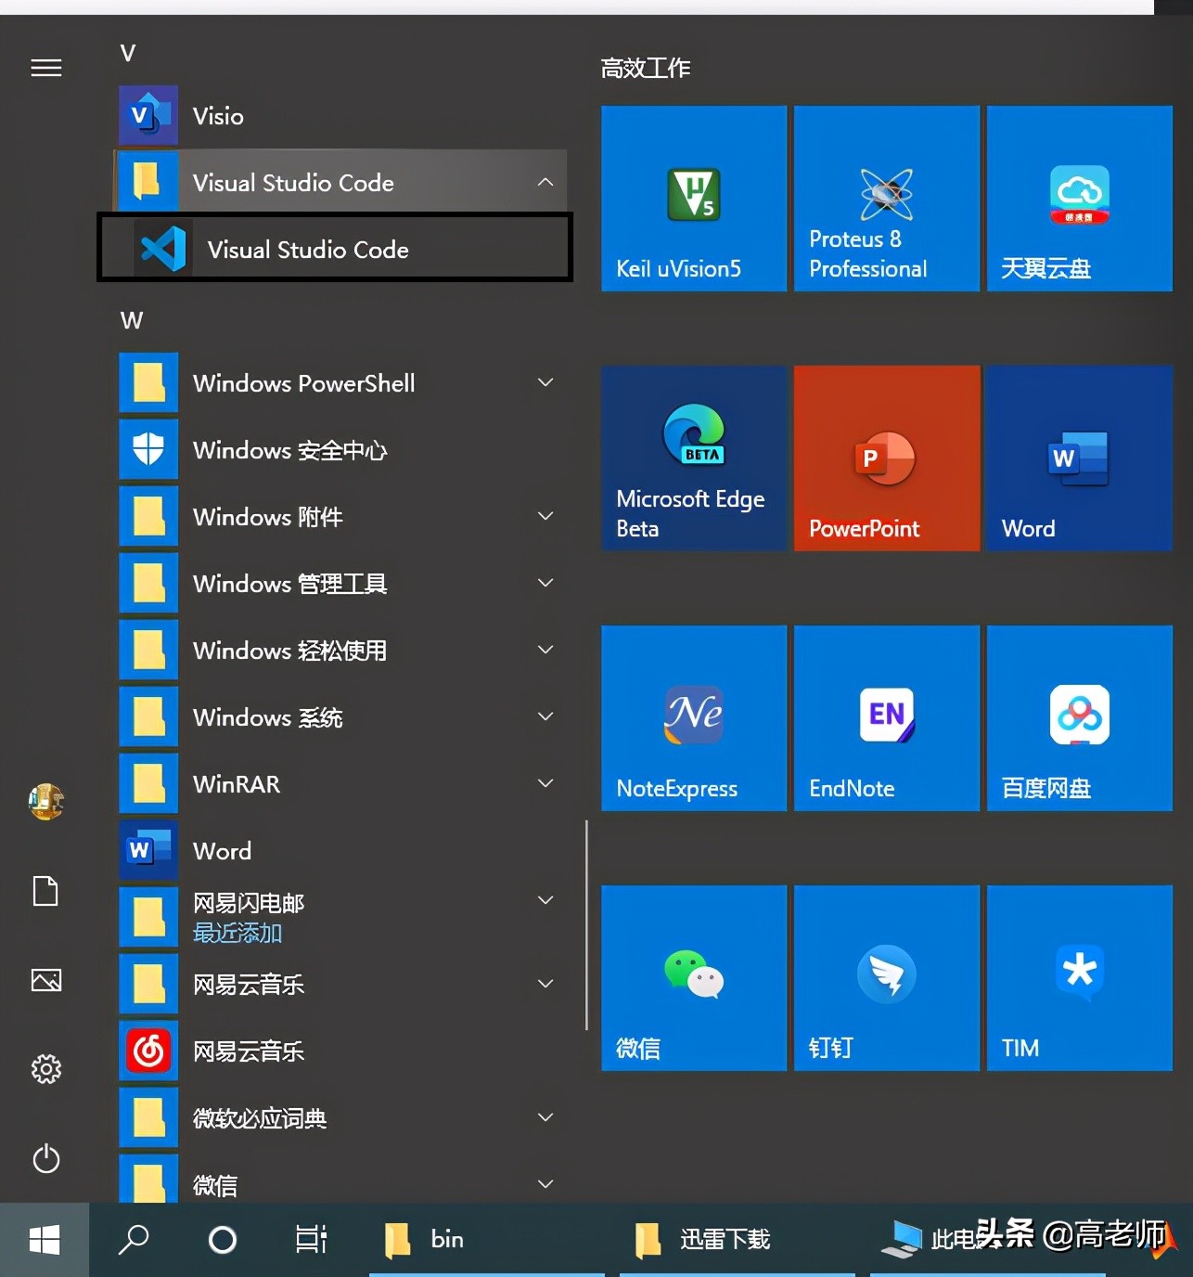Open taskbar Search magnifier
1193x1277 pixels.
point(134,1240)
